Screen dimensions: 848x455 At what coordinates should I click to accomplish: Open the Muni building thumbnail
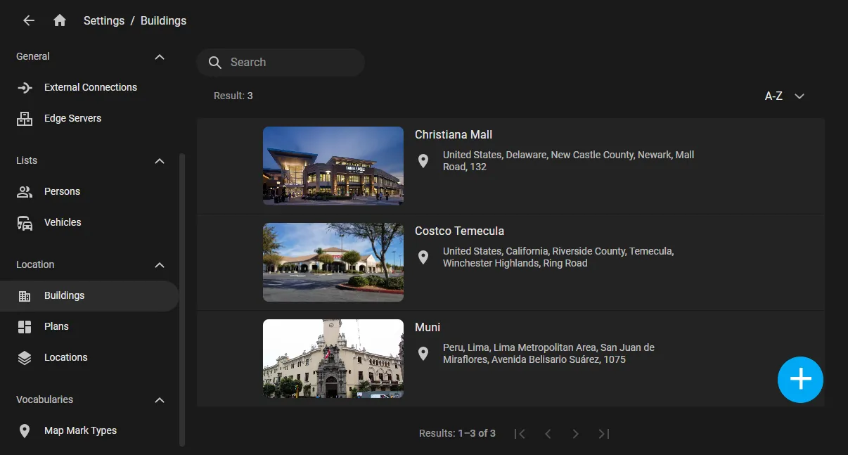coord(333,359)
